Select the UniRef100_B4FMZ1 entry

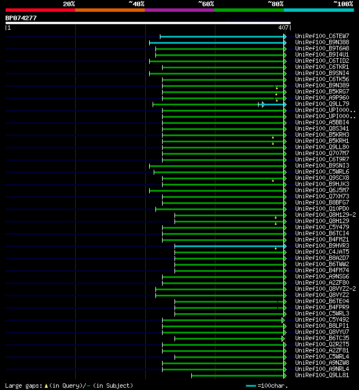(322, 239)
